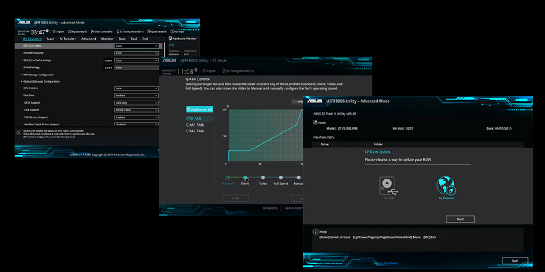Screen dimensions: 545x272
Task: Click Folder column header
Action: pyautogui.click(x=378, y=144)
